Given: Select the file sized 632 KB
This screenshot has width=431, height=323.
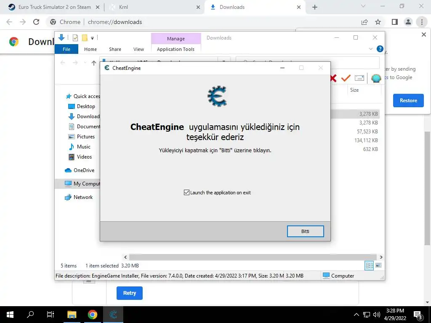Looking at the screenshot, I should 370,149.
